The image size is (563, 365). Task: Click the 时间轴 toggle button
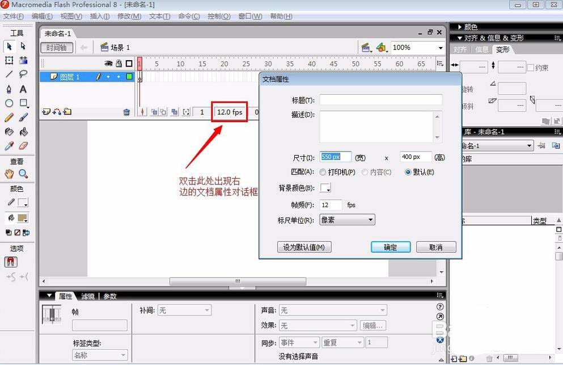coord(57,48)
